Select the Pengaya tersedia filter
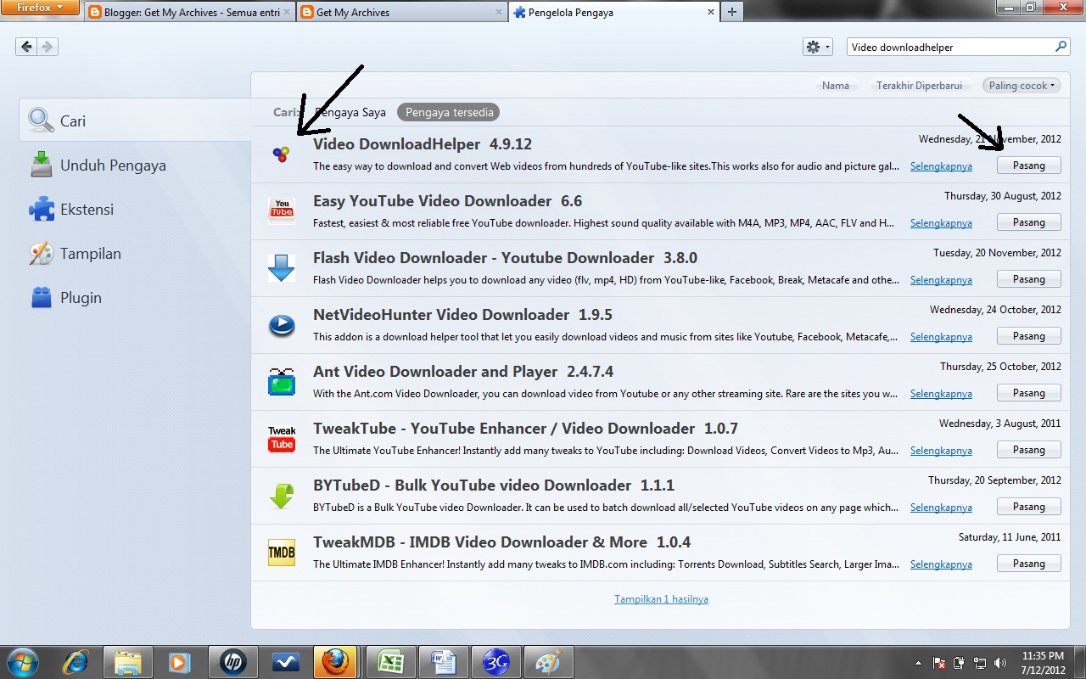Screen dimensions: 1086x679 pyautogui.click(x=449, y=112)
